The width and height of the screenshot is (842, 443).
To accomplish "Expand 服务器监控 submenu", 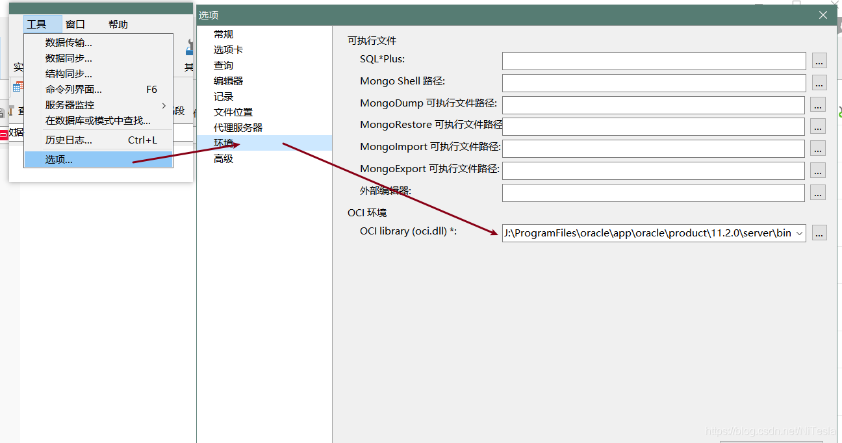I will pyautogui.click(x=98, y=105).
